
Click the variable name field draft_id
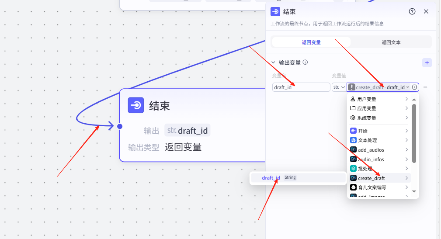(301, 87)
